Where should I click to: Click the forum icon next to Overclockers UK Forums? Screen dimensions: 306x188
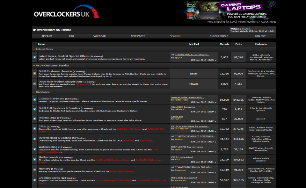coord(34,30)
